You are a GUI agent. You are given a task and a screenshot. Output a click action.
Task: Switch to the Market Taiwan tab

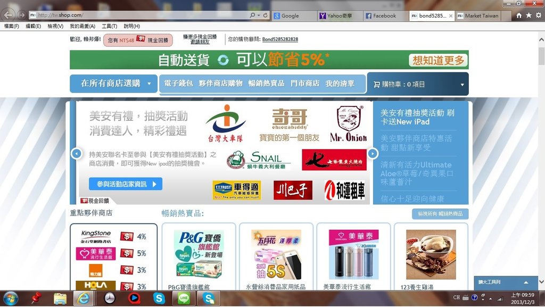tap(478, 15)
